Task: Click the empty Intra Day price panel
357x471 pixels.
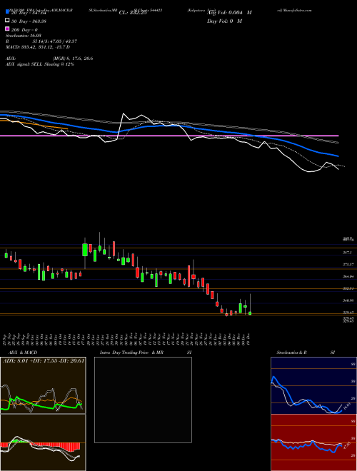Action: (x=143, y=400)
